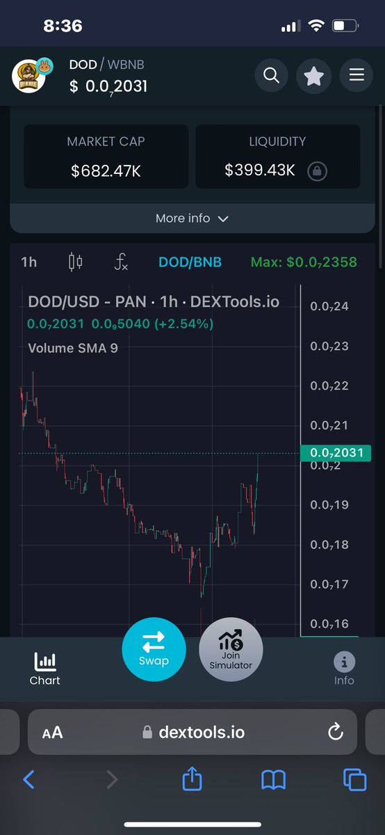Viewport: 385px width, 835px height.
Task: Add DOD to favorites with star icon
Action: point(313,75)
